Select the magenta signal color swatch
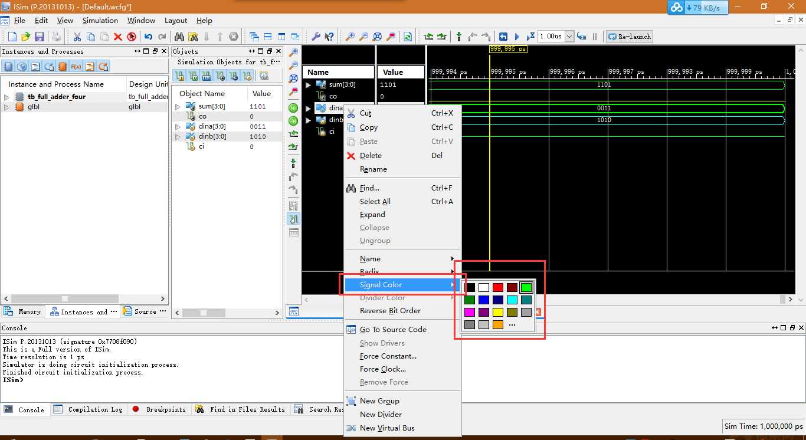This screenshot has width=806, height=440. click(x=470, y=313)
